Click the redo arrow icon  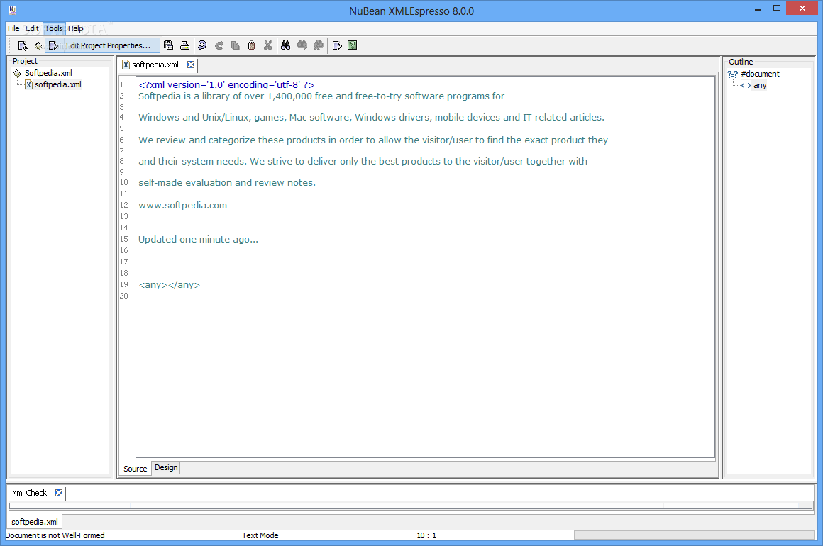(x=219, y=45)
